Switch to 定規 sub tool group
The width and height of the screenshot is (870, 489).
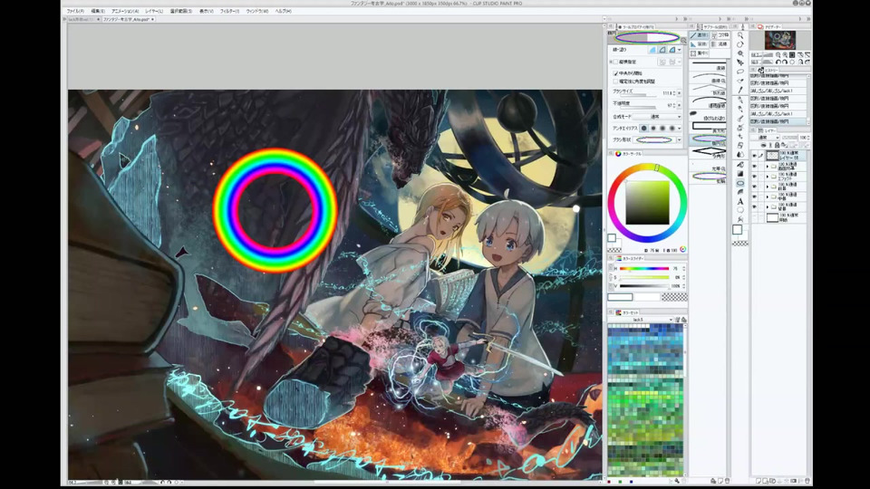(699, 44)
